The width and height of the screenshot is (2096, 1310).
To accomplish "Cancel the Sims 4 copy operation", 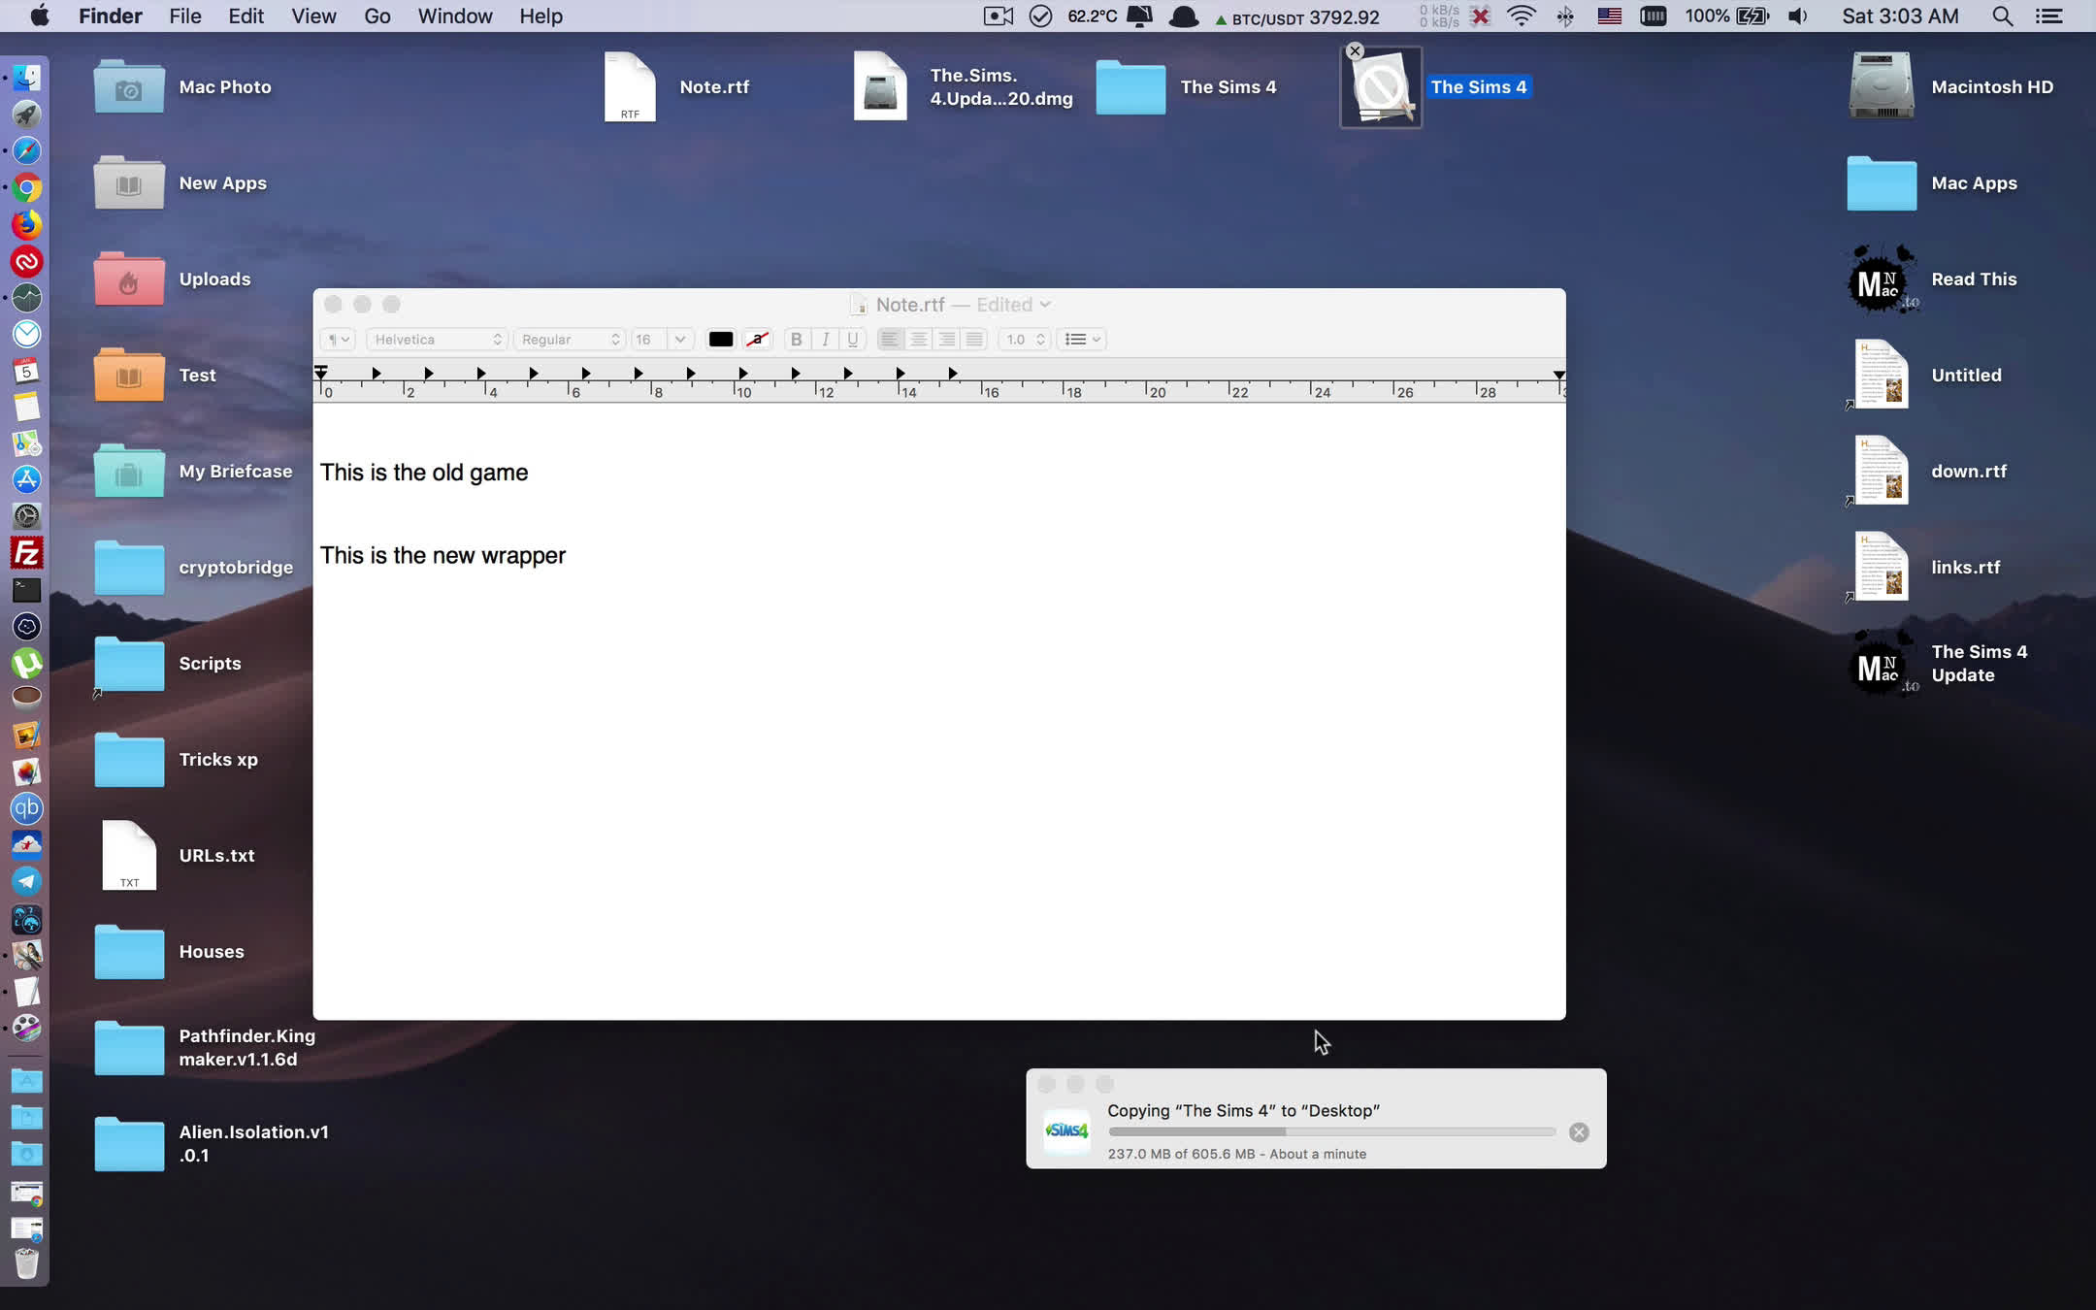I will click(x=1579, y=1132).
